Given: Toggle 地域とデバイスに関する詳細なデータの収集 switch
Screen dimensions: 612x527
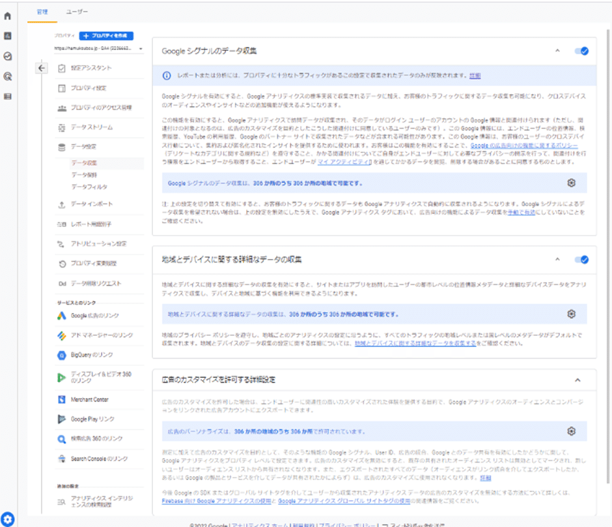Looking at the screenshot, I should pyautogui.click(x=581, y=260).
